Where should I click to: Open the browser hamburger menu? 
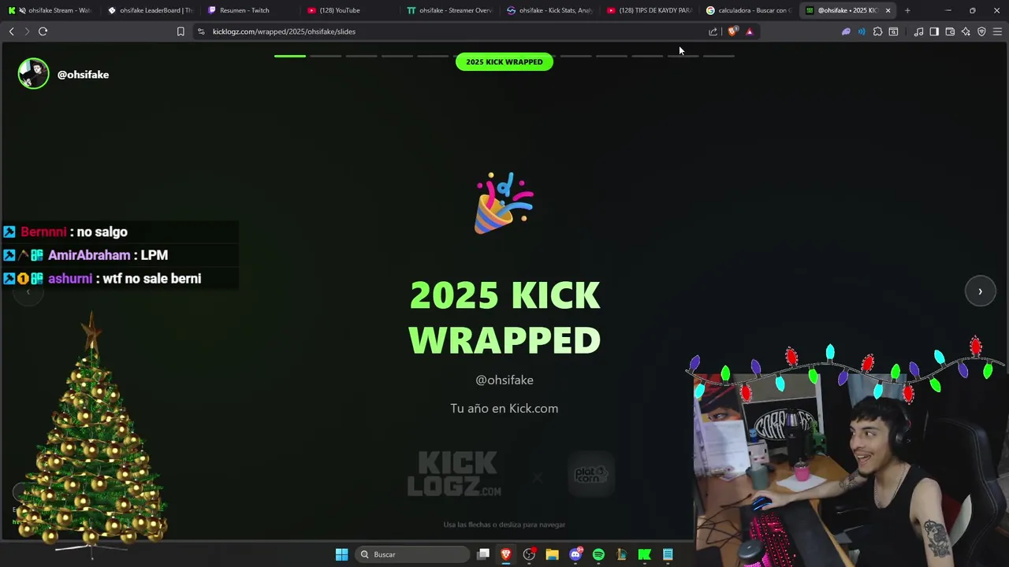click(x=997, y=31)
